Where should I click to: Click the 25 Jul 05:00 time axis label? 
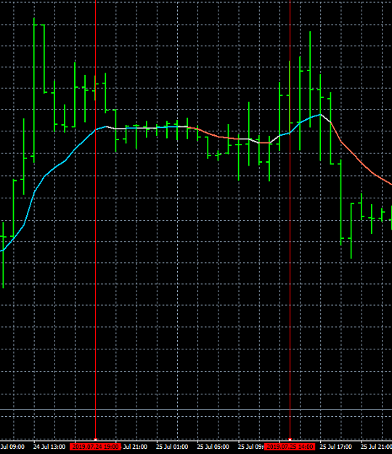[x=213, y=447]
